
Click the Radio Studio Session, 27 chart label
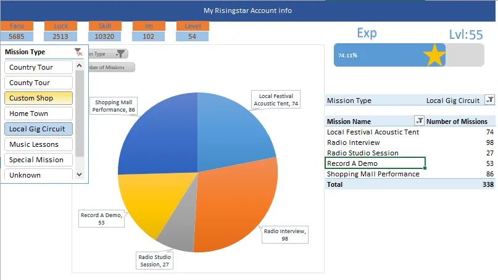(x=155, y=261)
